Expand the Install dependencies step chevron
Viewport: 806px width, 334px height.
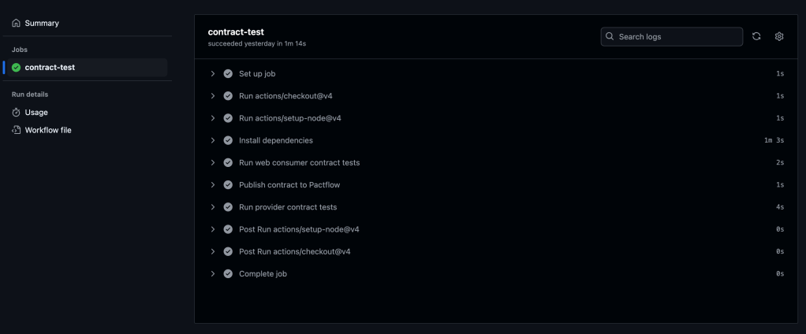tap(213, 140)
